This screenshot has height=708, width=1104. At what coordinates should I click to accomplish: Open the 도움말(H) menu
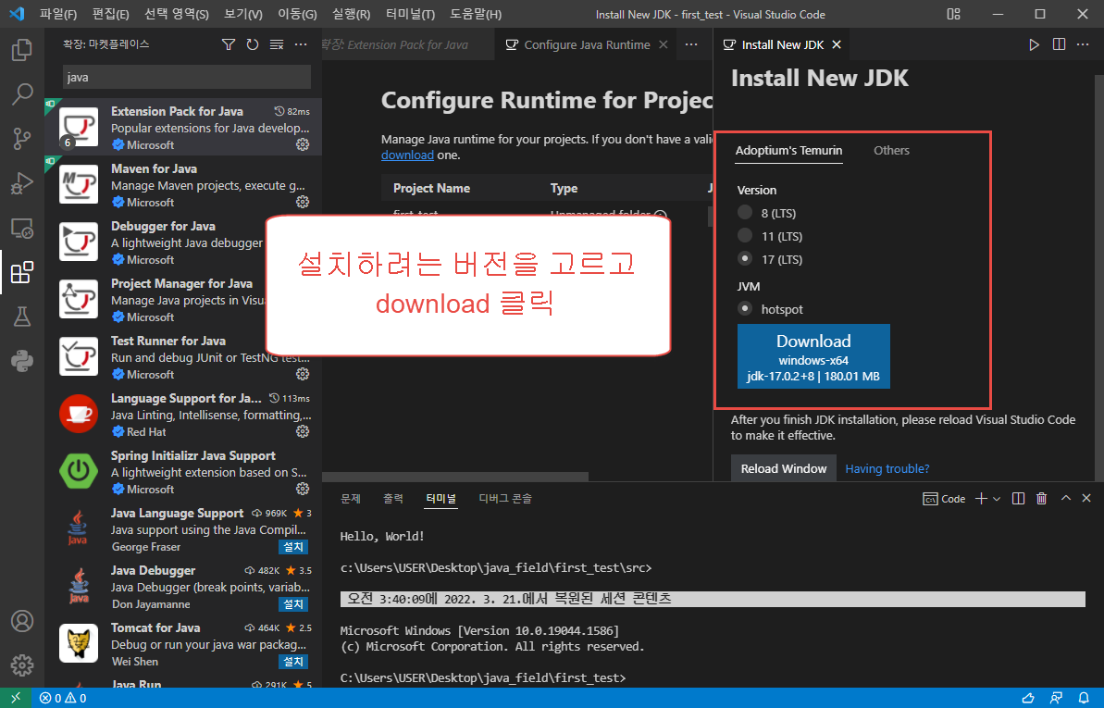(x=476, y=14)
